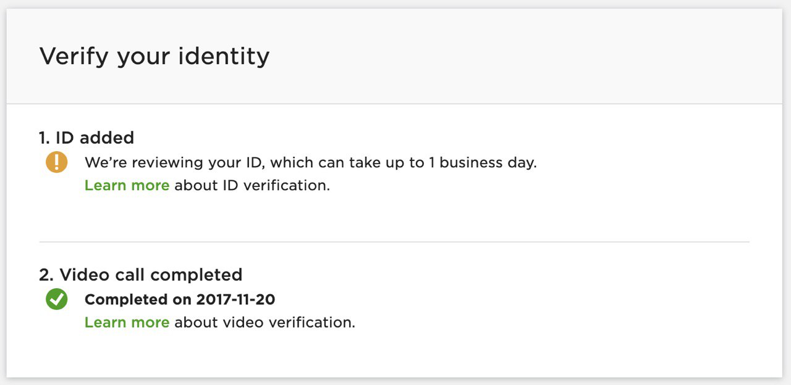Image resolution: width=791 pixels, height=385 pixels.
Task: Click the orange exclamation warning icon
Action: tap(56, 162)
